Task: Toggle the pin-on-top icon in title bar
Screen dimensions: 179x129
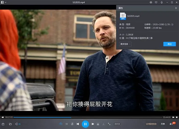Action: pyautogui.click(x=162, y=2)
